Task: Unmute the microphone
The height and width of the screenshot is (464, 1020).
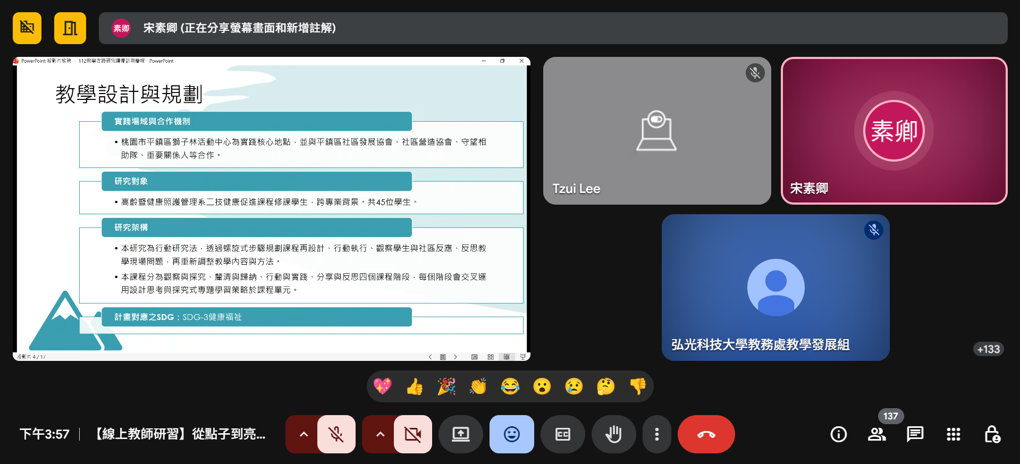Action: [336, 434]
